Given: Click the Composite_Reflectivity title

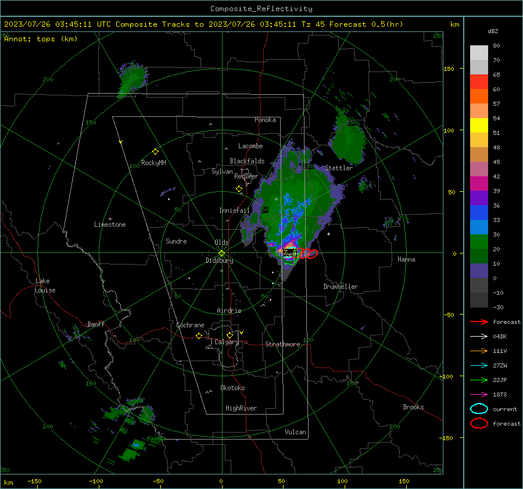Looking at the screenshot, I should pyautogui.click(x=261, y=9).
